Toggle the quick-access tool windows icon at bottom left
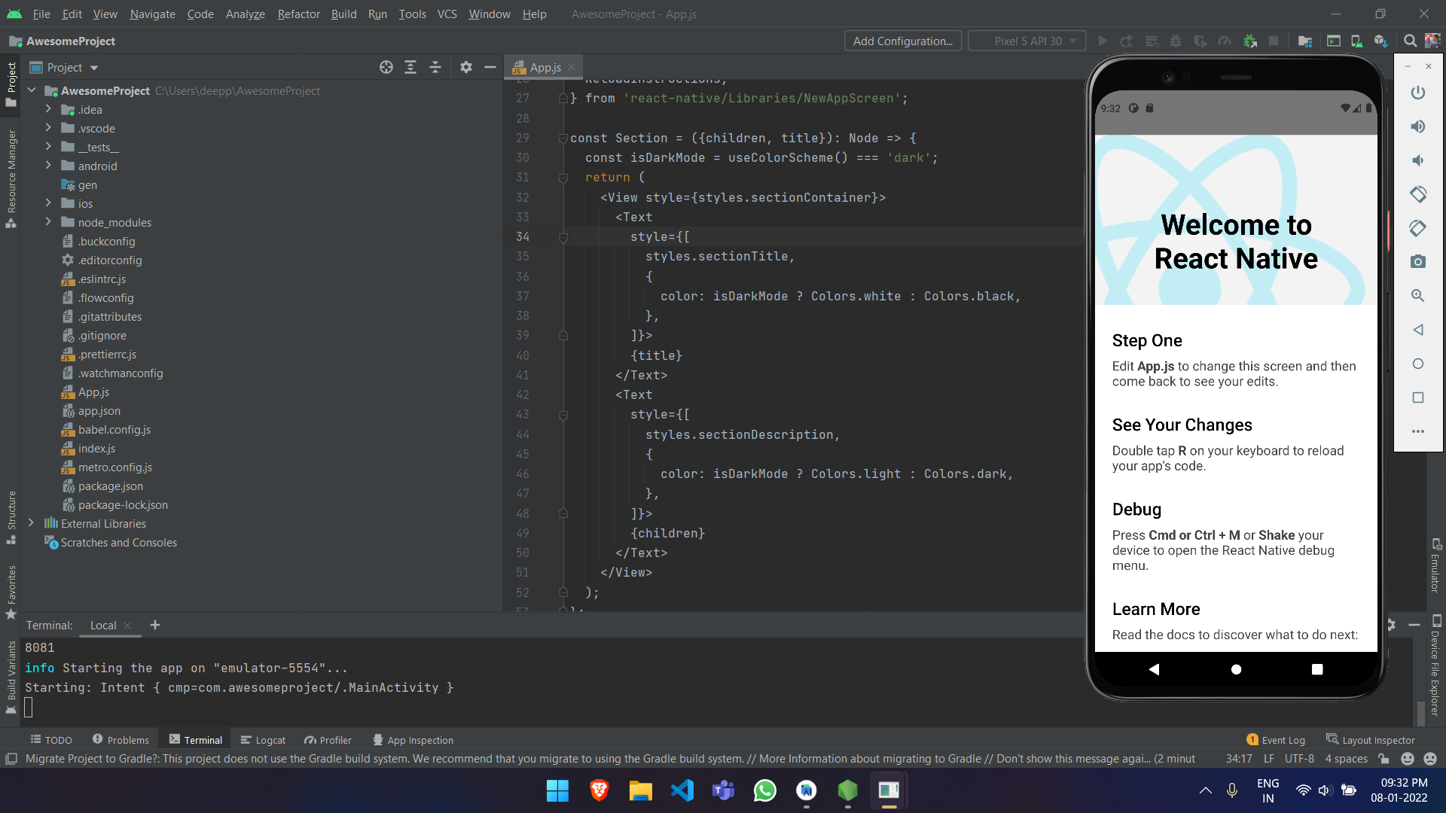This screenshot has height=813, width=1446. (11, 759)
